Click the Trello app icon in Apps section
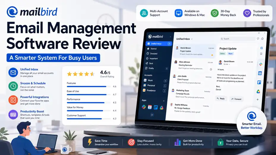Viewport: 276px width, 155px height. coord(156,107)
